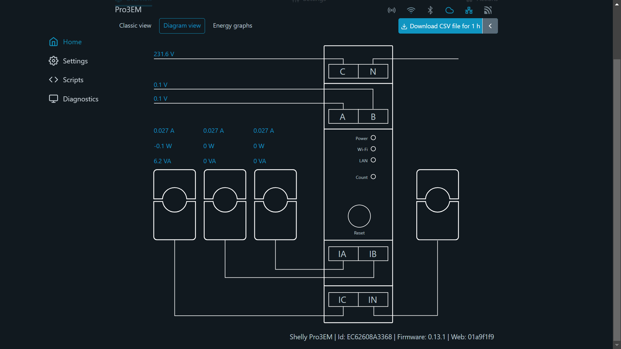Collapse the Download CSV panel chevron
The width and height of the screenshot is (621, 349).
490,26
